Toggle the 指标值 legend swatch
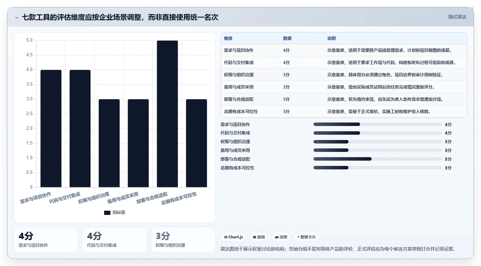Image resolution: width=481 pixels, height=266 pixels. pyautogui.click(x=107, y=213)
